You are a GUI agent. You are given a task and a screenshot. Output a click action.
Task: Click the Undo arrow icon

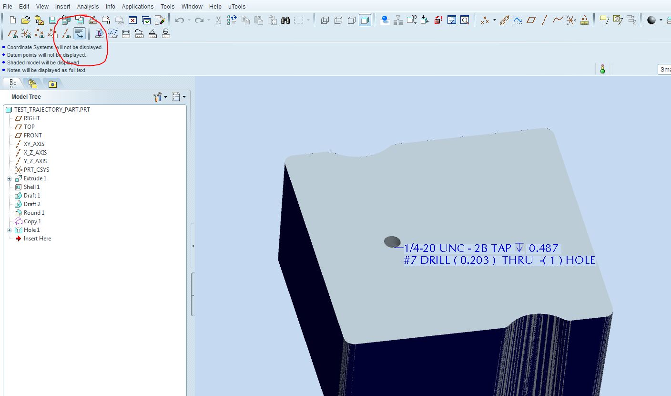[x=179, y=20]
